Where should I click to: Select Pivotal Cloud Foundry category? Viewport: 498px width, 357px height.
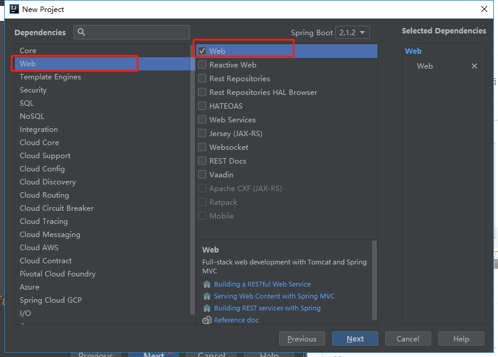coord(102,273)
